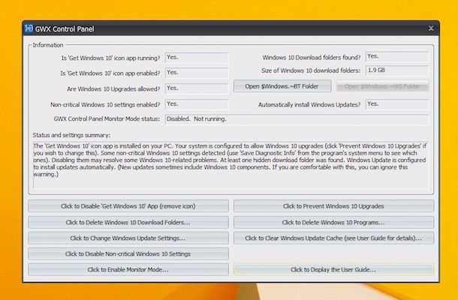Click the 'GWX Control Panel Monitor Mode status:' label
This screenshot has height=300, width=458.
tap(107, 119)
